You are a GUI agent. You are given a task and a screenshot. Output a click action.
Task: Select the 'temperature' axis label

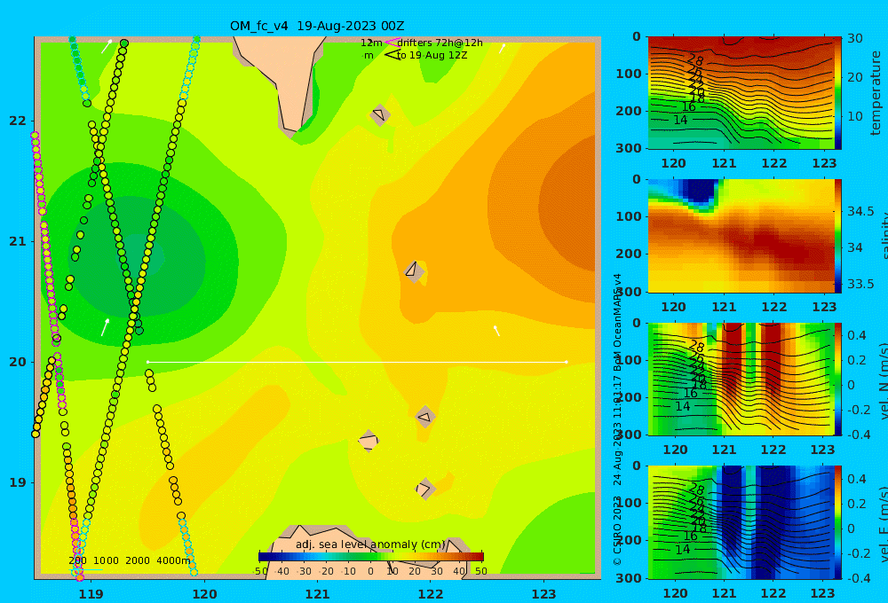(876, 93)
